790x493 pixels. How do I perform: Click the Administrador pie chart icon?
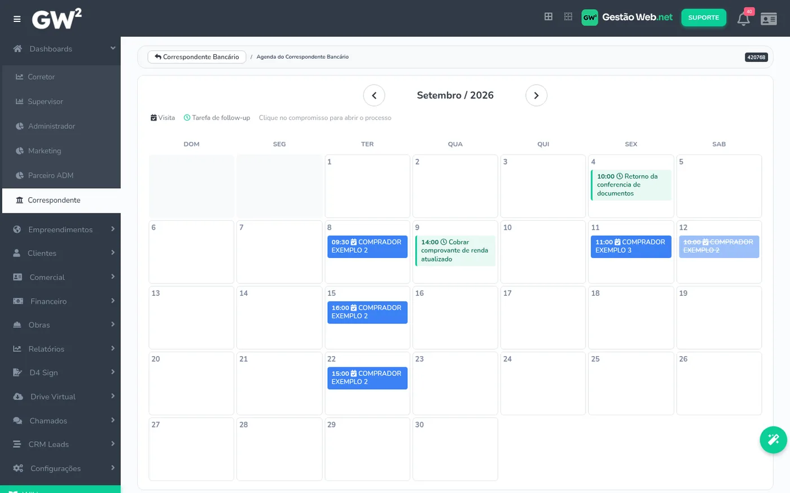pyautogui.click(x=20, y=126)
